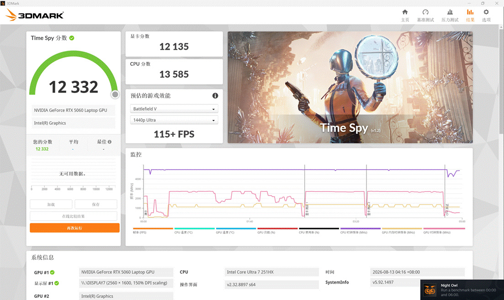Click the CPU 分数 13 585 card

tap(174, 72)
